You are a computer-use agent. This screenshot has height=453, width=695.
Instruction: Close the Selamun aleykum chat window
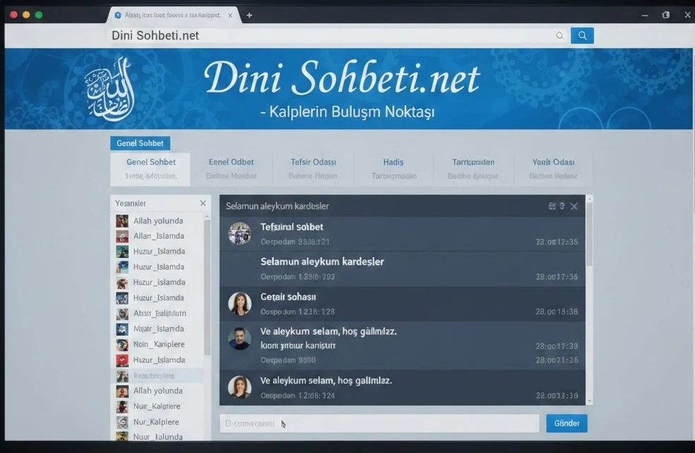coord(575,206)
